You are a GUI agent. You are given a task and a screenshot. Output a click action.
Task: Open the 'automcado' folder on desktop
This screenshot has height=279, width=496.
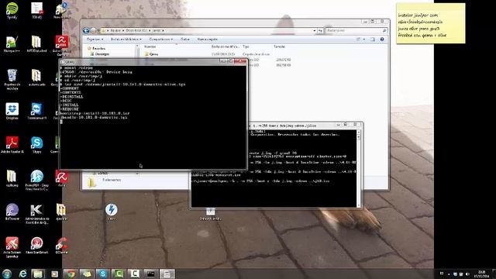tap(36, 77)
